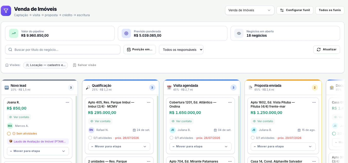Screen dimensions: 348x163
Task: Open the Casa 14, Cond. Alphaville Salvador card
Action: (x=276, y=161)
